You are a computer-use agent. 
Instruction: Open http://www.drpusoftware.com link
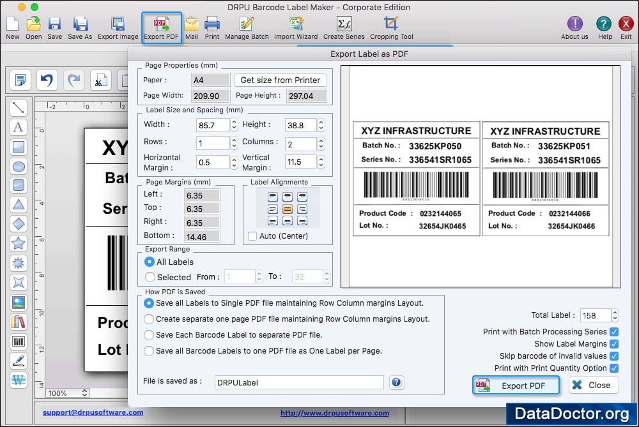tap(335, 413)
